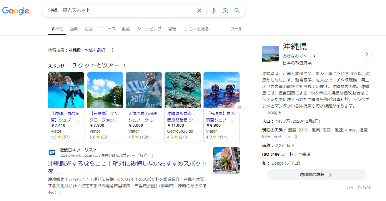Open the 石垣島 mangrove SUP tour thumbnail

105,90
